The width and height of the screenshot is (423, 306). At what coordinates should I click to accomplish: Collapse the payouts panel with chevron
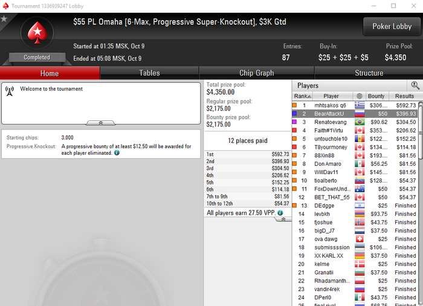click(x=283, y=220)
